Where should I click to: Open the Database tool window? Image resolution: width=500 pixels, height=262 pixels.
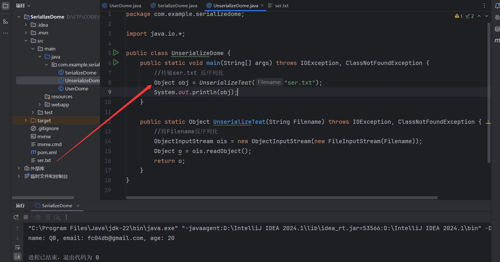pos(497,29)
